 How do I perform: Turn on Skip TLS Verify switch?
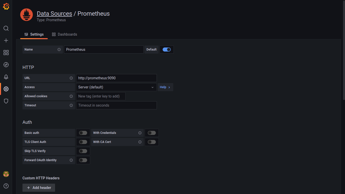pos(83,151)
